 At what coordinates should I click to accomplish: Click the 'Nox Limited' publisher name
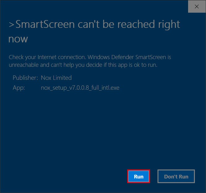click(56, 78)
